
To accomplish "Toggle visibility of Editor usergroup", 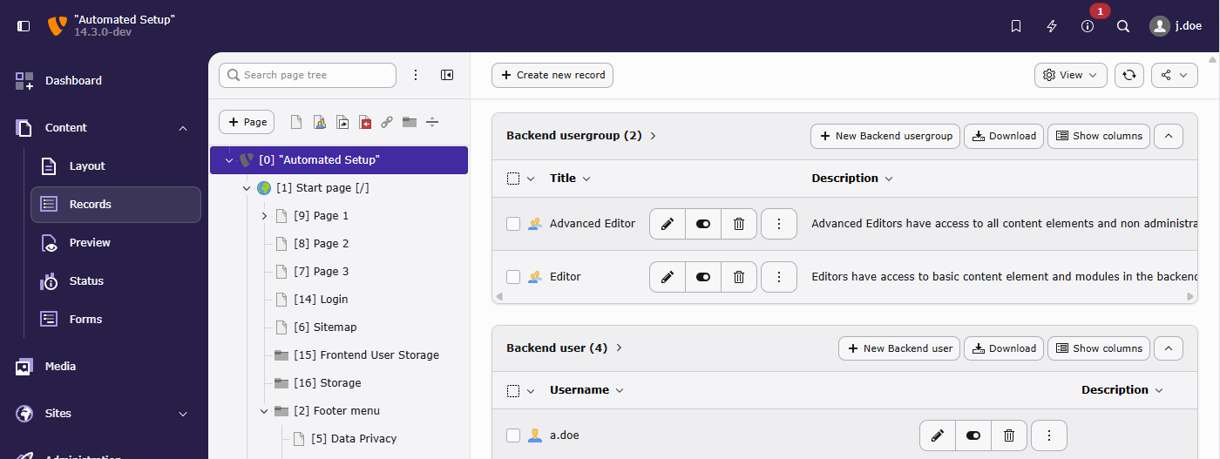I will click(x=703, y=277).
